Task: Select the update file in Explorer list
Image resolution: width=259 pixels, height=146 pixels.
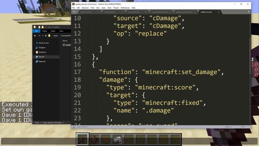Action: pos(67,45)
